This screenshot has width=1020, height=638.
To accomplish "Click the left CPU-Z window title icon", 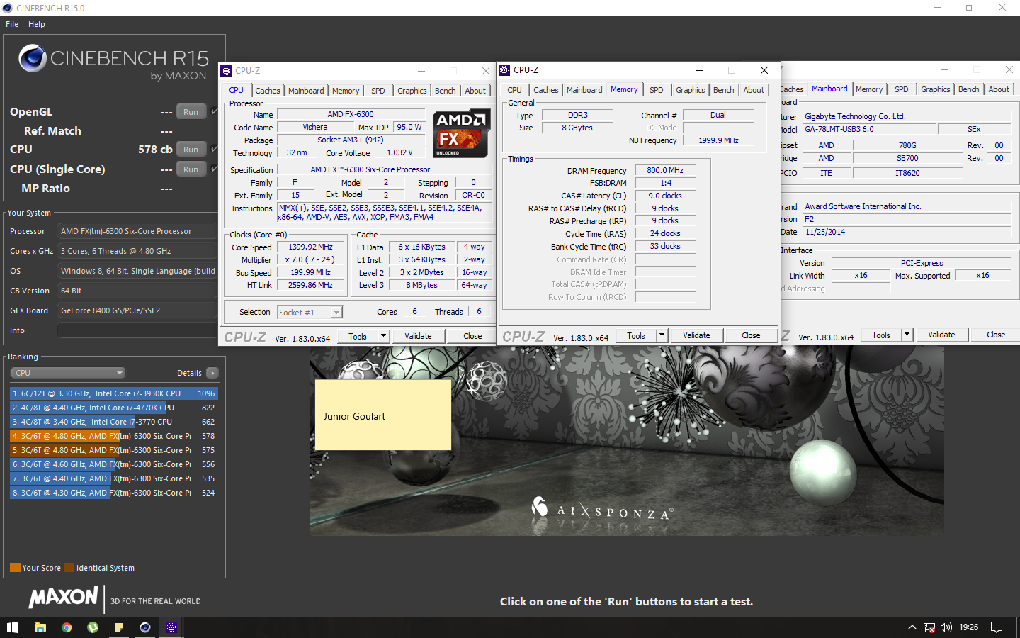I will [226, 71].
